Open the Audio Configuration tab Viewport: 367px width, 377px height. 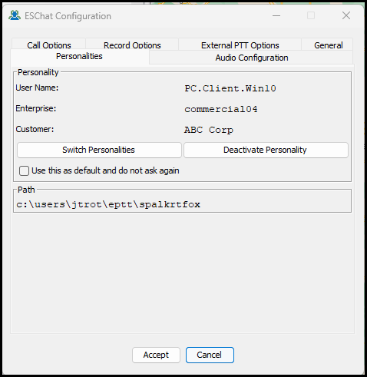point(251,58)
